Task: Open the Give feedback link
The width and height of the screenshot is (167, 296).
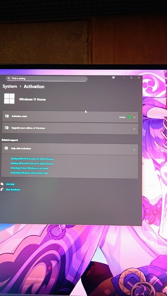Action: click(13, 189)
